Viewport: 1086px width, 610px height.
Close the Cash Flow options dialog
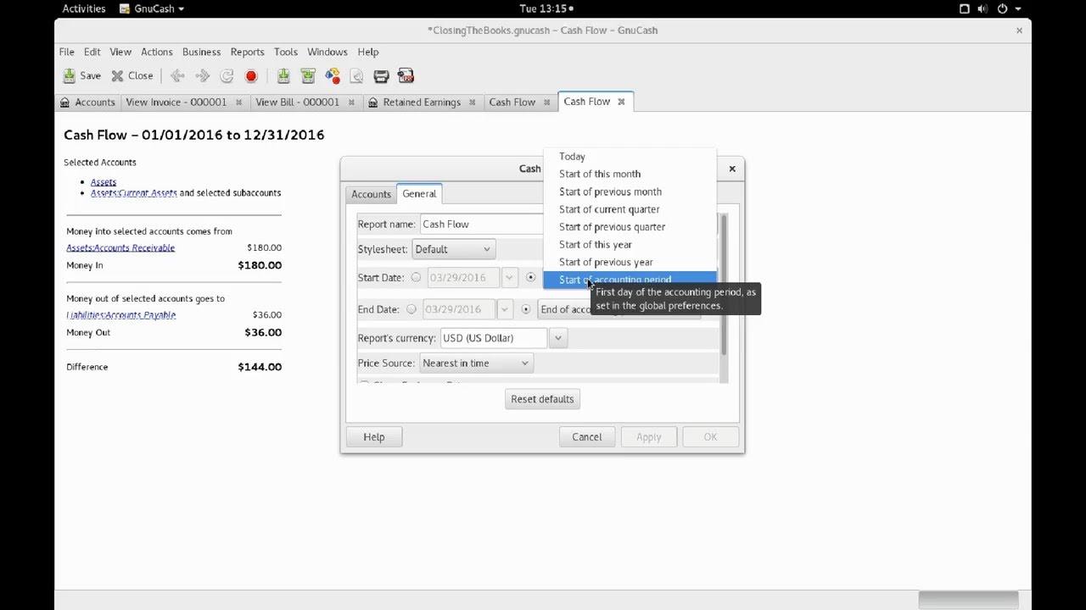coord(732,169)
